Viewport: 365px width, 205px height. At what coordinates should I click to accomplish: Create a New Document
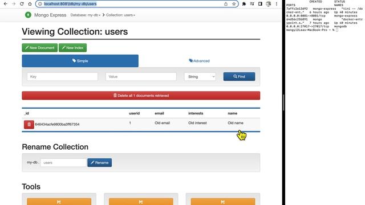[40, 48]
